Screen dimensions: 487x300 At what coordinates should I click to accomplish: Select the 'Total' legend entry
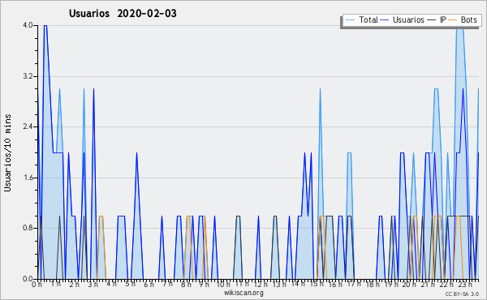click(x=368, y=19)
